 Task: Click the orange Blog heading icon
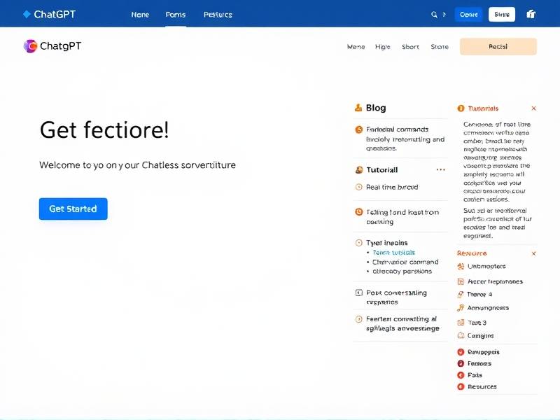pyautogui.click(x=358, y=108)
